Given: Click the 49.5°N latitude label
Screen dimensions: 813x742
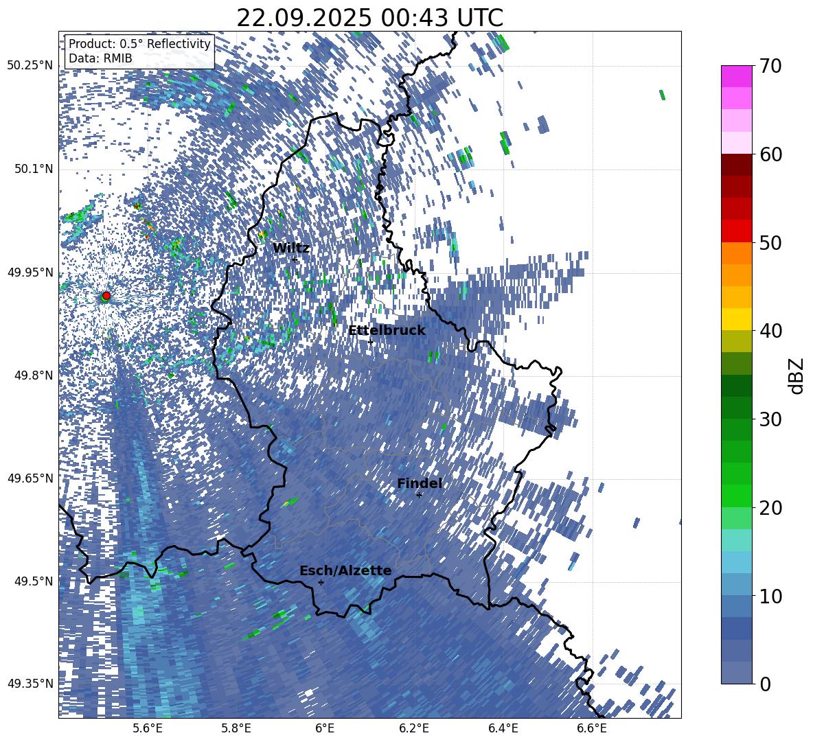Looking at the screenshot, I should coord(34,581).
